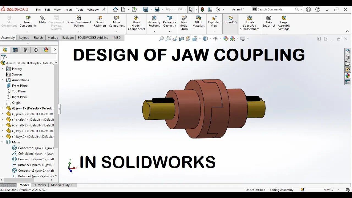Viewport: 352px width, 198px height.
Task: Click Show Hidden Components
Action: (x=136, y=23)
